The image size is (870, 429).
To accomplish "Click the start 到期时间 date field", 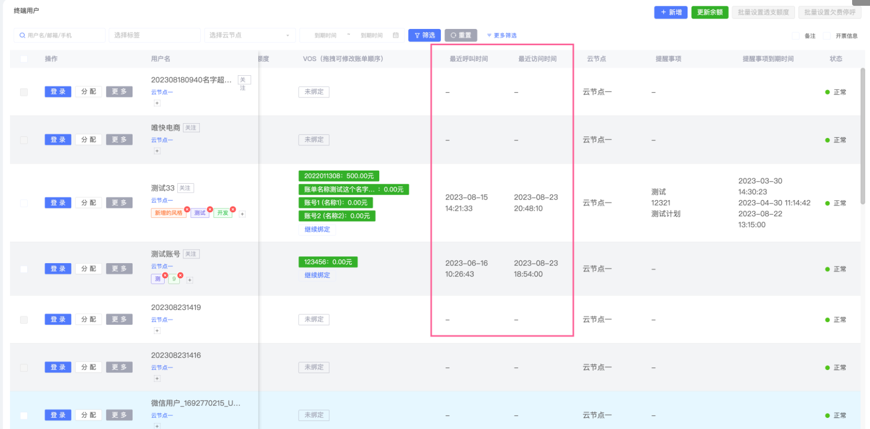I will pyautogui.click(x=325, y=35).
